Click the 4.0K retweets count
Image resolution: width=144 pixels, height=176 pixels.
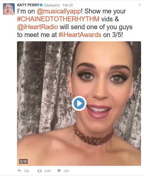point(48,171)
